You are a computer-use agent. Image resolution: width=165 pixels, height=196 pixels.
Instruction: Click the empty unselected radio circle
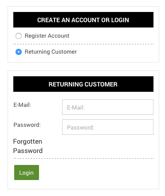pos(19,36)
